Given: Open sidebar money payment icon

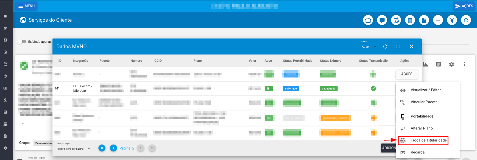Looking at the screenshot, I should [5, 88].
